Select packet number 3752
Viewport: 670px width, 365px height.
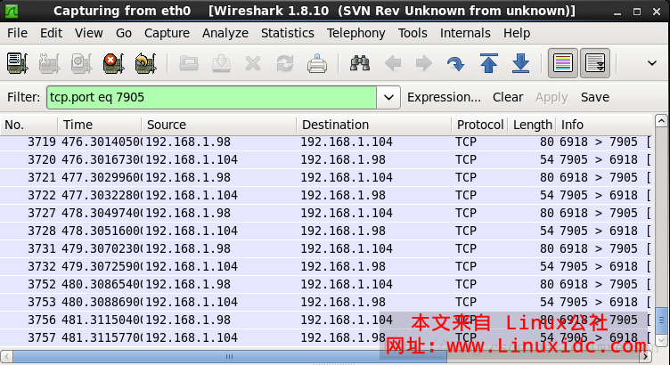coord(327,284)
